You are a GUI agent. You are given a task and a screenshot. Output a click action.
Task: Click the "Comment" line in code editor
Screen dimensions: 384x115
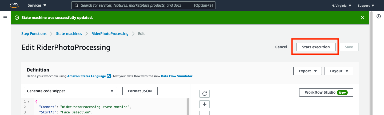(85, 107)
